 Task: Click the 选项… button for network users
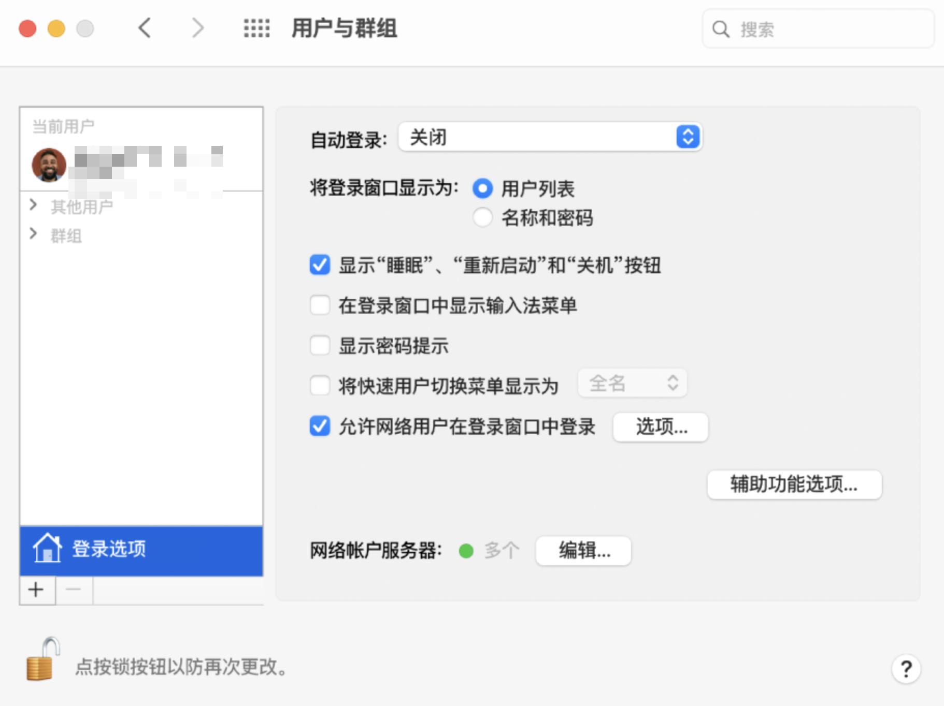[660, 427]
